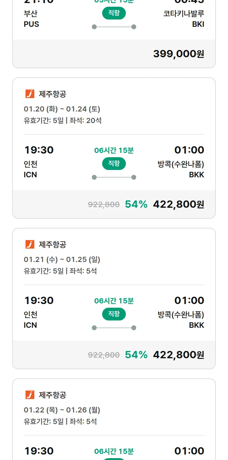Click the 부산 departure city name
Viewport: 228px width, 460px height.
pyautogui.click(x=31, y=14)
